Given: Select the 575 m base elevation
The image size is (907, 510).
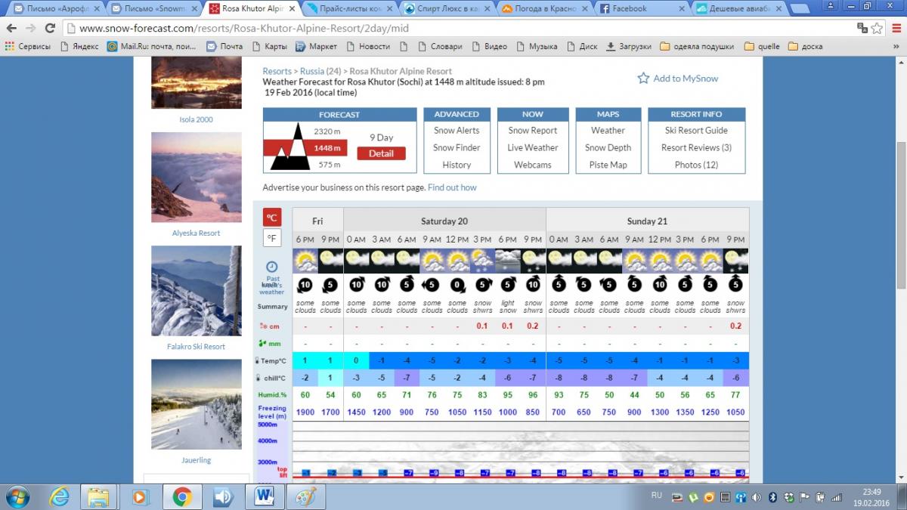Looking at the screenshot, I should [329, 164].
